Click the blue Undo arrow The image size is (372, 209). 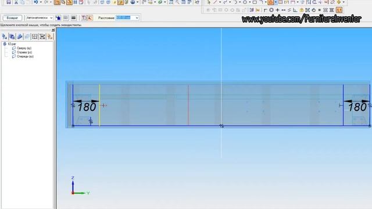36,2
